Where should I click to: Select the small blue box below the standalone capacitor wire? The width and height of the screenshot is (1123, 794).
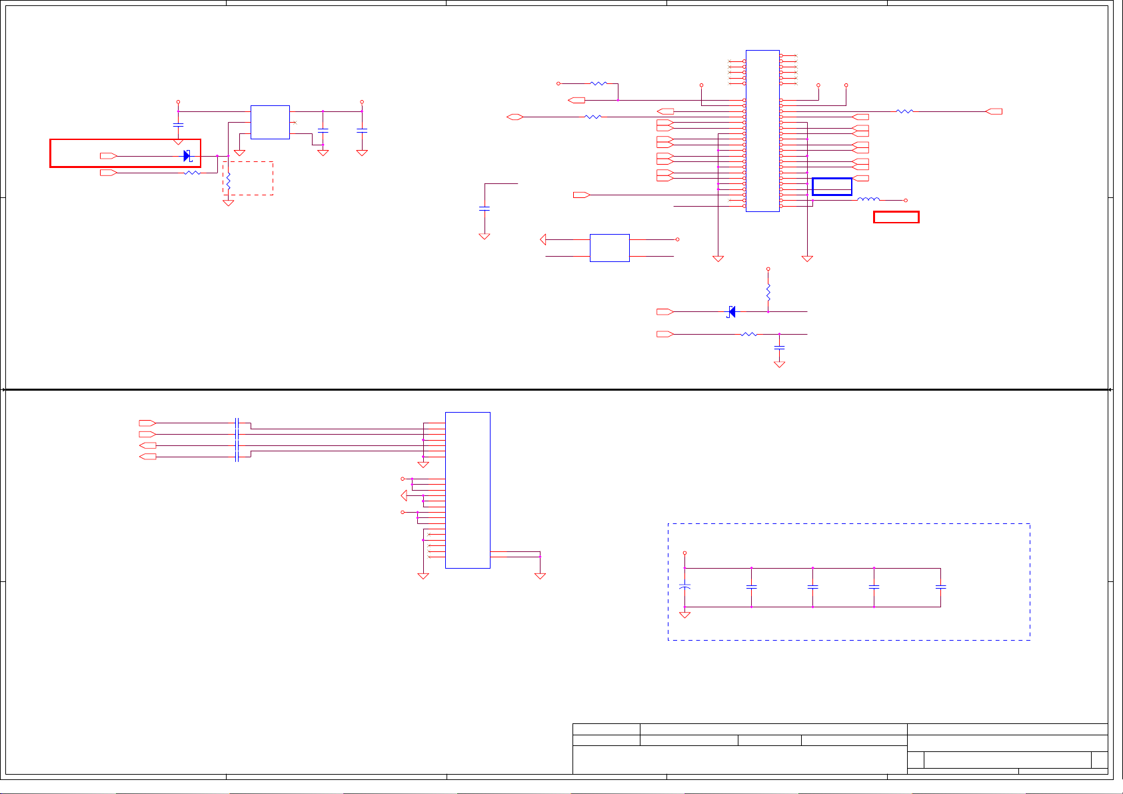(x=609, y=247)
